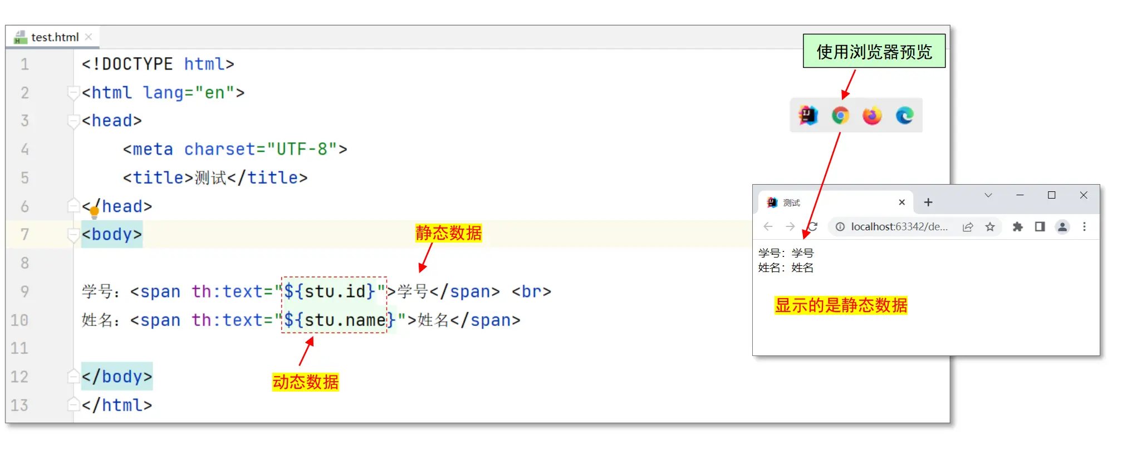Open the browser tab search chevron
1132x450 pixels.
[988, 195]
